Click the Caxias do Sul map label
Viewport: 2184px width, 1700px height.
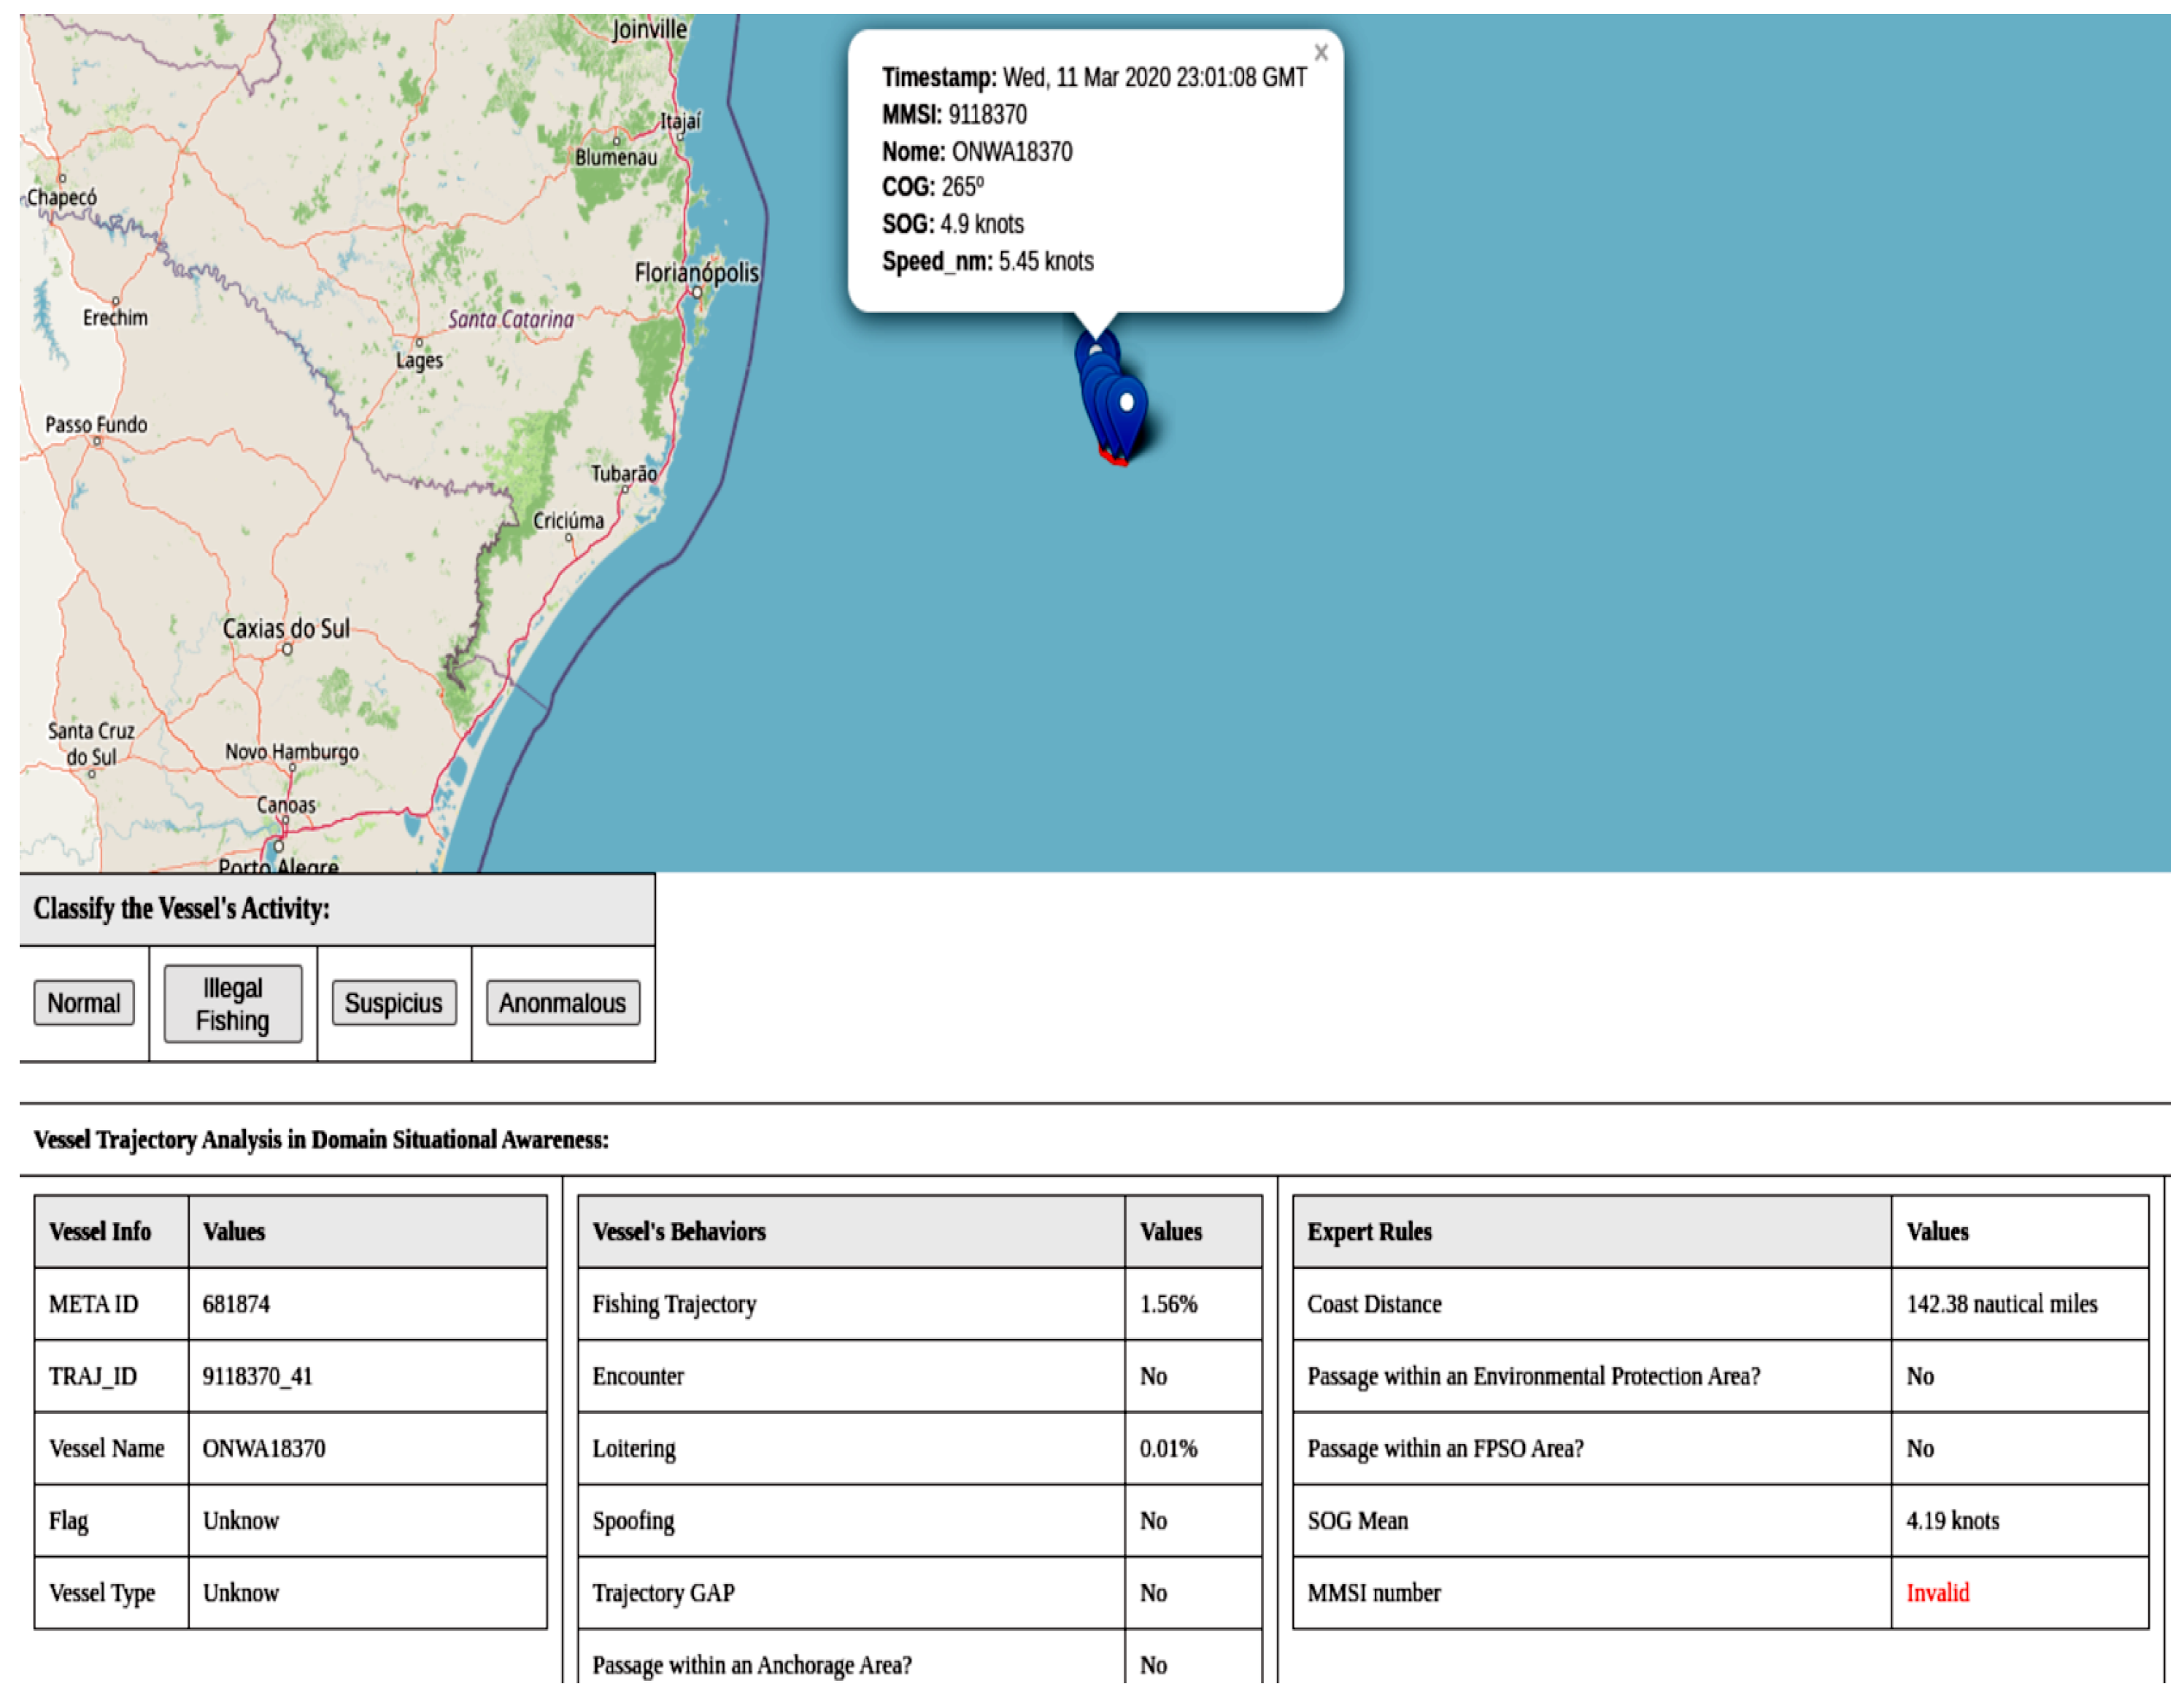(286, 629)
